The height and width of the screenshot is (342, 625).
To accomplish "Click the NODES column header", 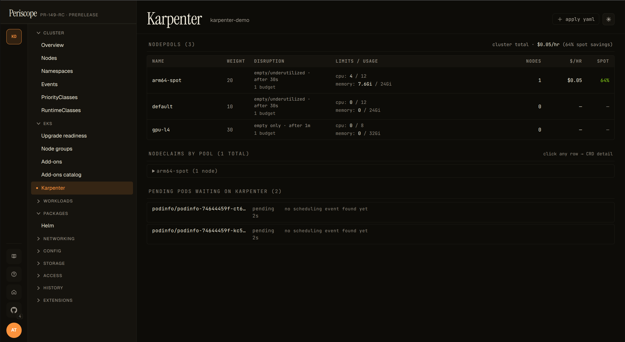I will [534, 61].
